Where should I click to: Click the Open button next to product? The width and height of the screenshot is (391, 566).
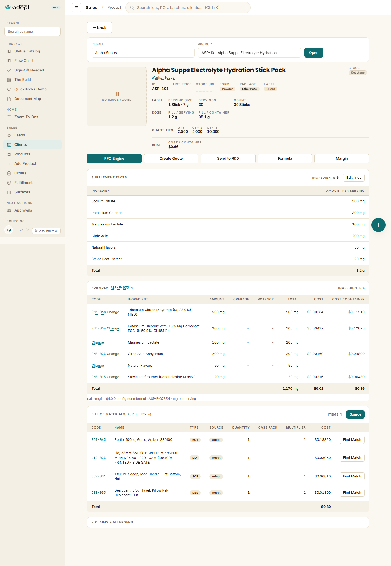pyautogui.click(x=314, y=53)
